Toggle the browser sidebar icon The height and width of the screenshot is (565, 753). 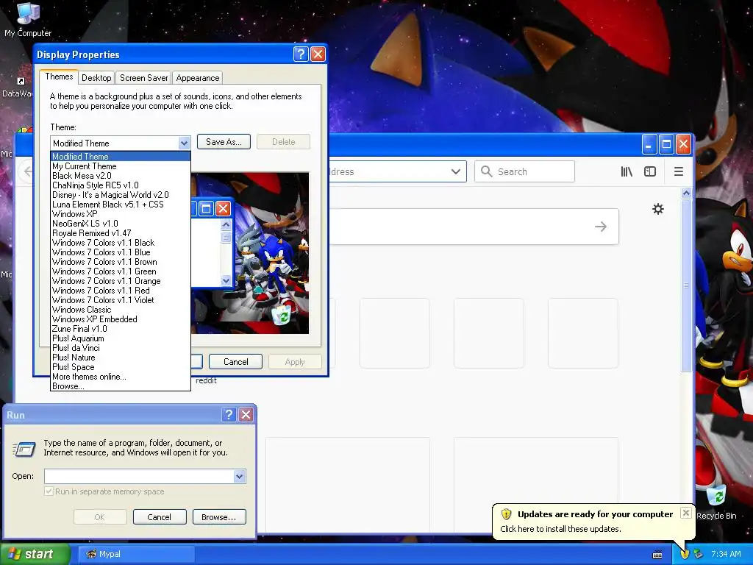coord(650,171)
